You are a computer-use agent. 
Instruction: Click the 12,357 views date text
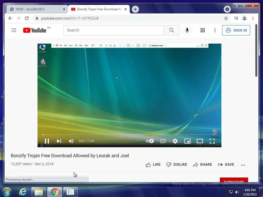coord(32,164)
